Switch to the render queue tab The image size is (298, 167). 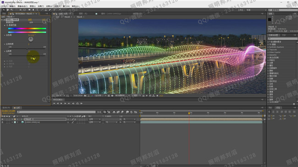coord(6,108)
